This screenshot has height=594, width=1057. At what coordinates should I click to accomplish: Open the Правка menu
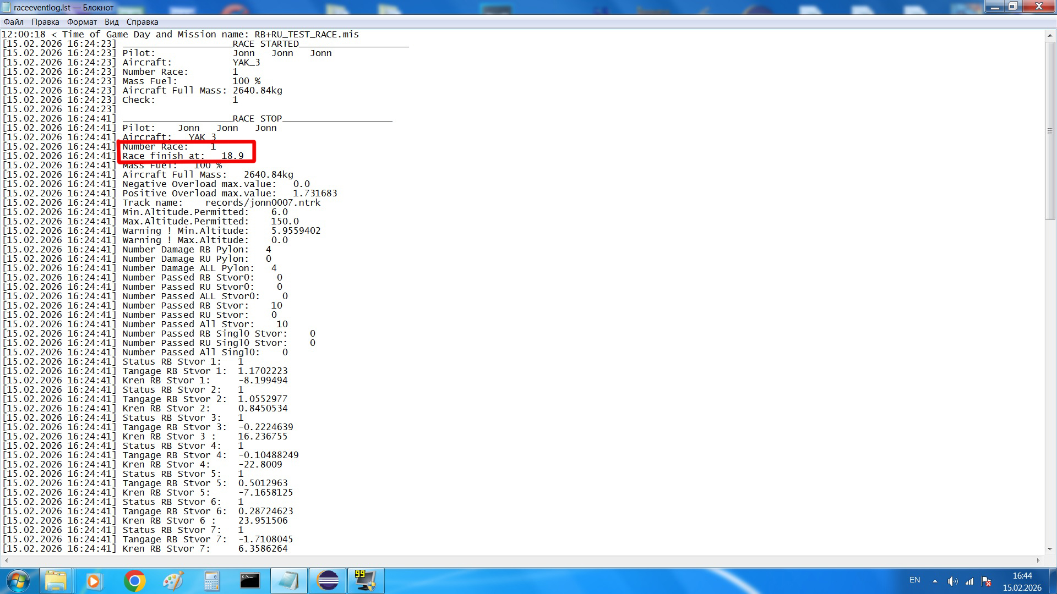45,22
